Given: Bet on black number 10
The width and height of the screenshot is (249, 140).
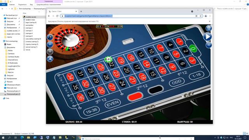Looking at the screenshot, I should click(x=151, y=51).
